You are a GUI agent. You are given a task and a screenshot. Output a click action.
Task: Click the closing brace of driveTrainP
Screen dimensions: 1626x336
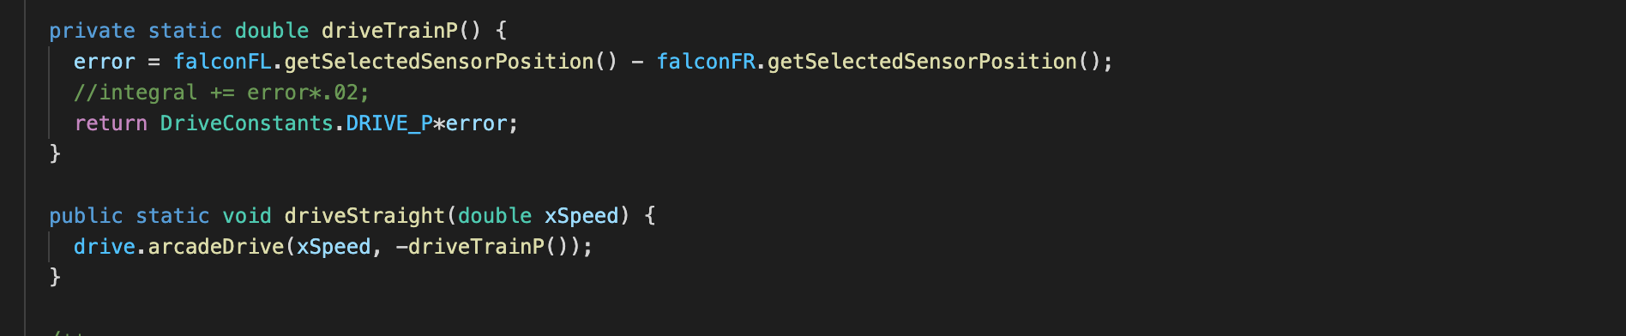point(55,153)
